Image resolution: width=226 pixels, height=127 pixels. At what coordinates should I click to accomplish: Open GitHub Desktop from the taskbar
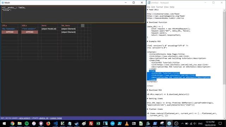click(41, 123)
